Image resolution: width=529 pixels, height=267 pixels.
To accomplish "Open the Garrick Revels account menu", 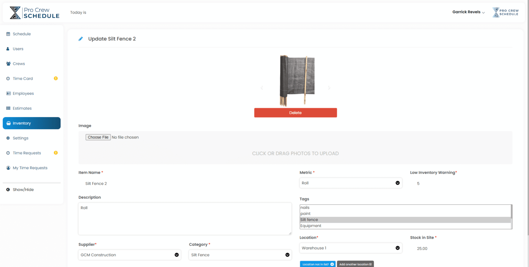I will pyautogui.click(x=468, y=12).
